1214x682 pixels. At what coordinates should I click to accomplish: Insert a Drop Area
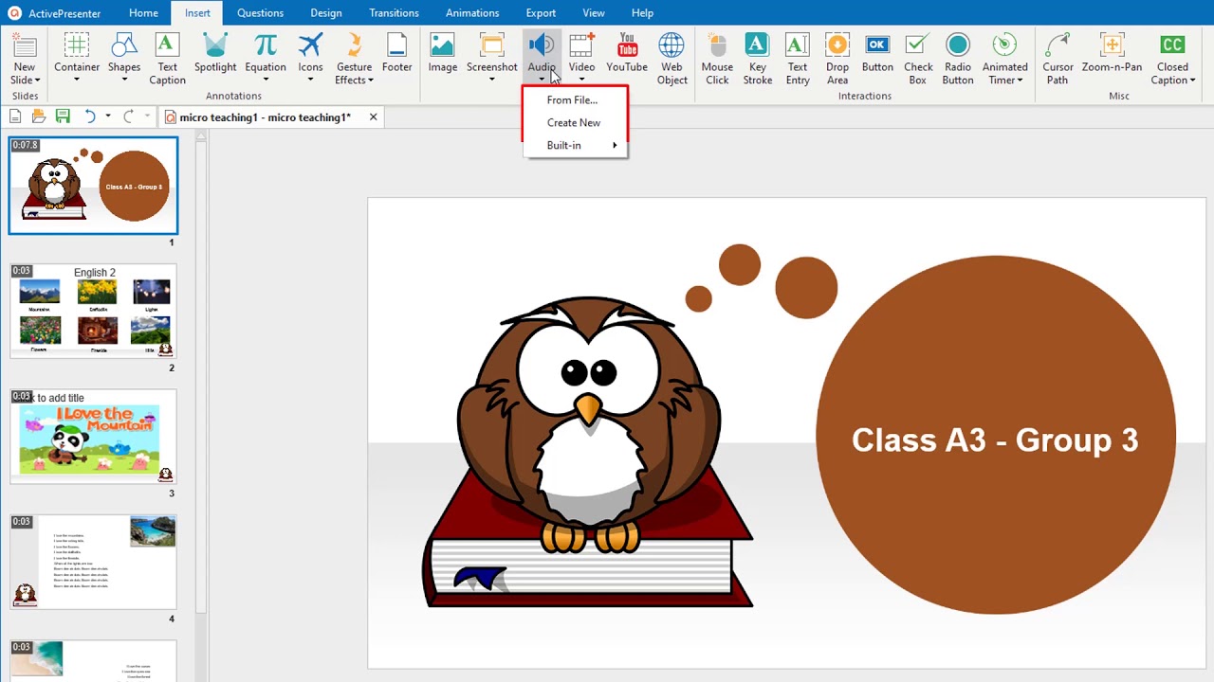click(x=837, y=59)
